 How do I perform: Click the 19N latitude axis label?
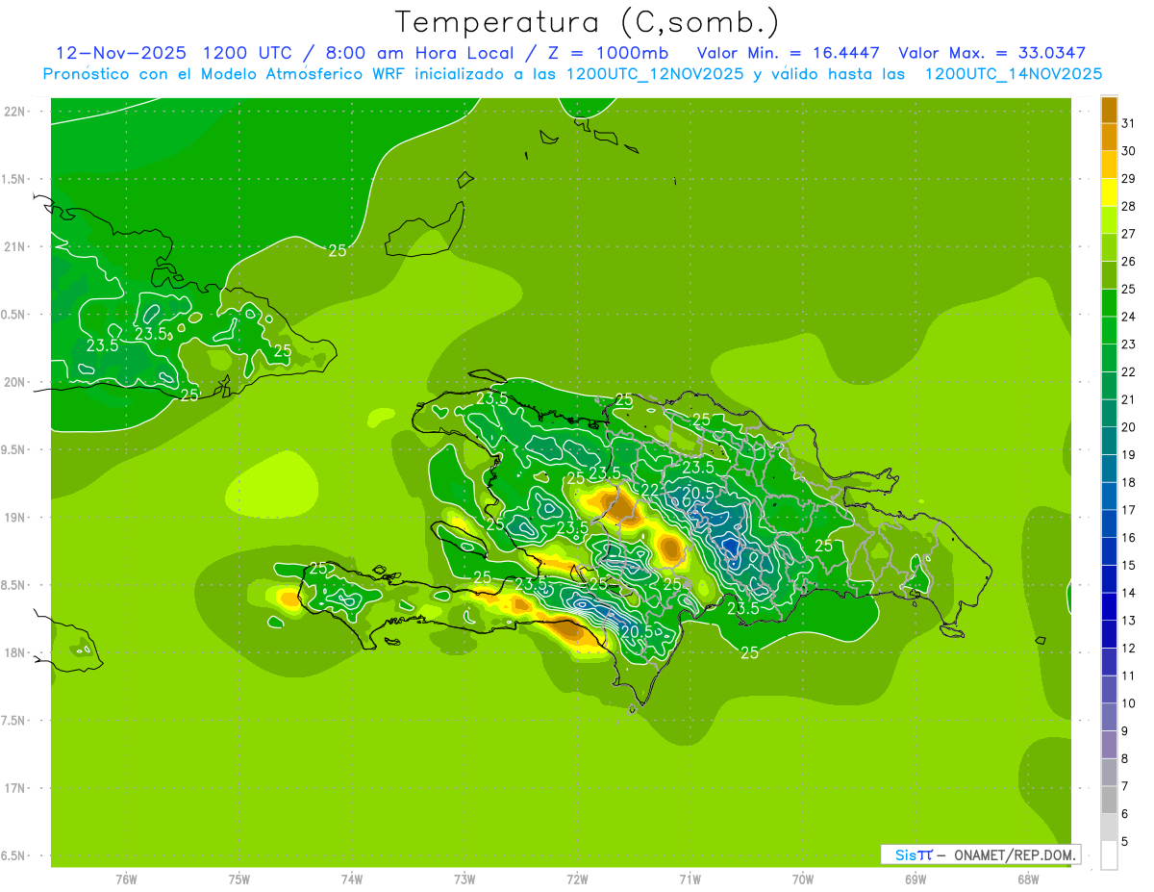pos(15,518)
